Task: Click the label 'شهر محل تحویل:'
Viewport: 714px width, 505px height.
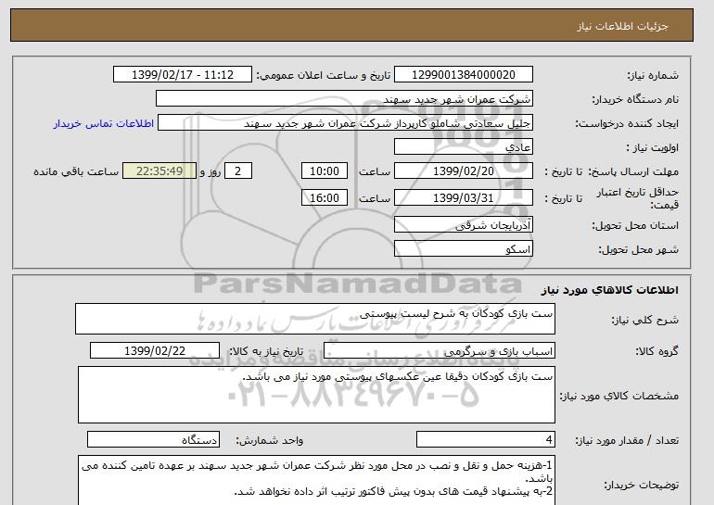Action: (638, 249)
